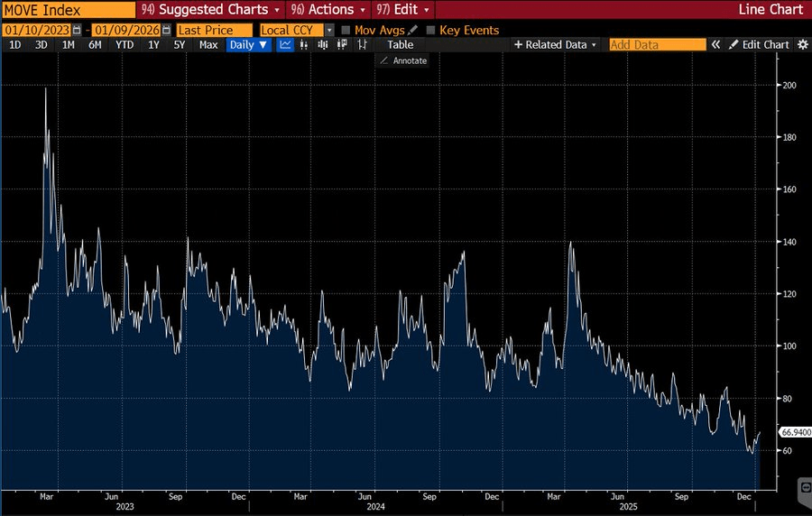Open the end date calendar picker
The width and height of the screenshot is (812, 516).
pyautogui.click(x=166, y=30)
